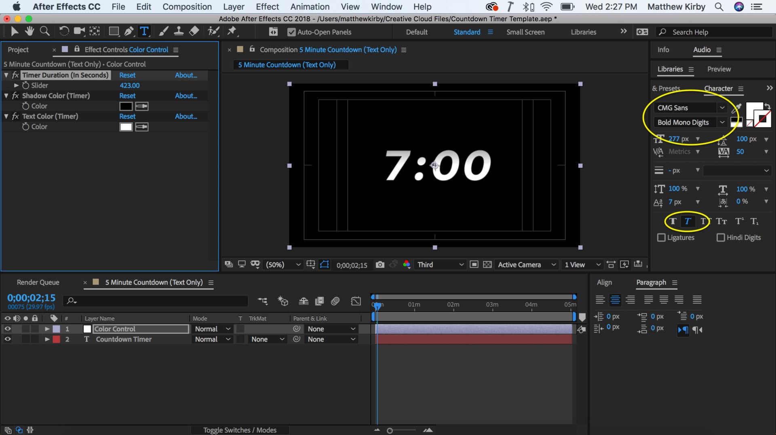
Task: Click the font eyedropper in Character panel
Action: (x=736, y=107)
